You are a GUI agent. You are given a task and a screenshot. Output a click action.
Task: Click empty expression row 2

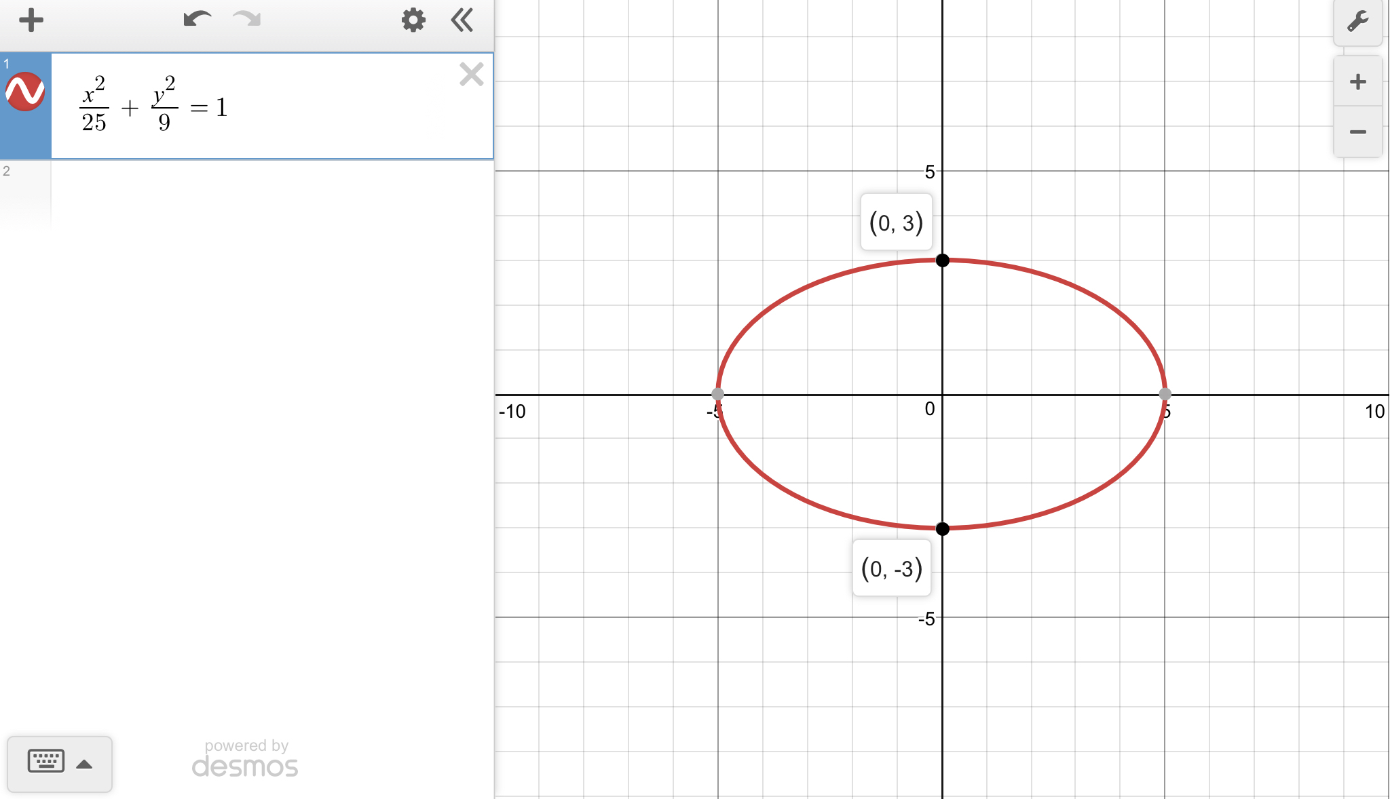271,193
